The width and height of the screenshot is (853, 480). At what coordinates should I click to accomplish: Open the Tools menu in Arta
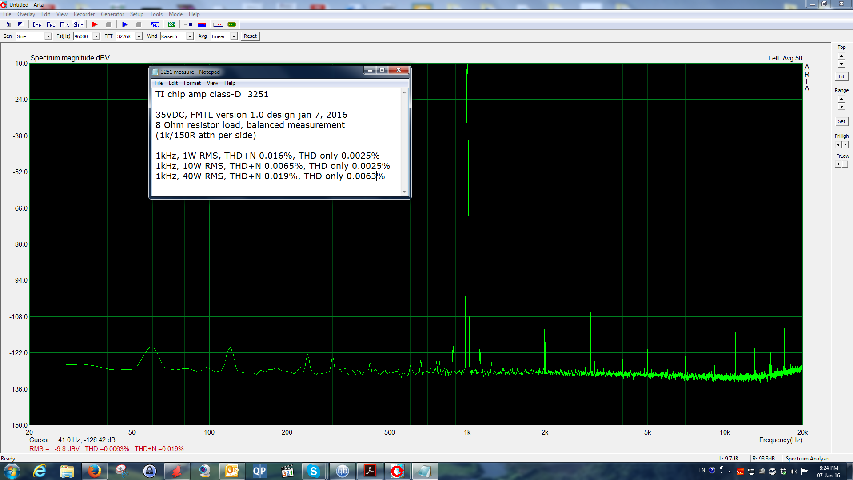pos(156,14)
